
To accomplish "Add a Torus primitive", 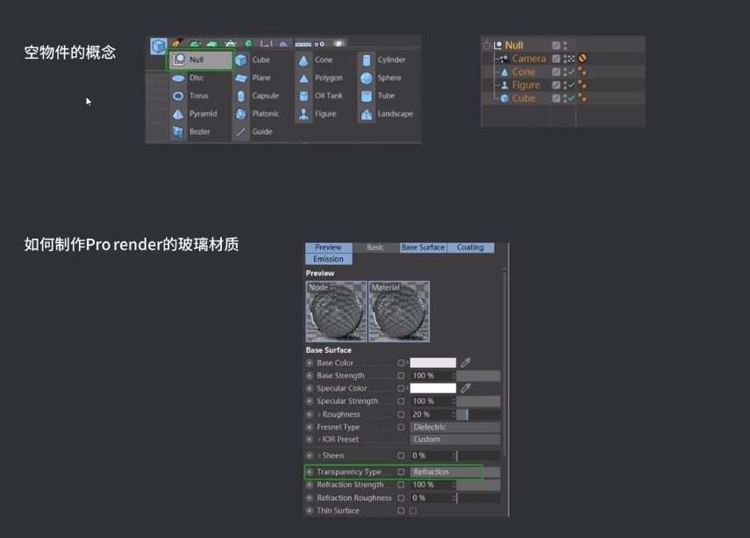I will 190,96.
